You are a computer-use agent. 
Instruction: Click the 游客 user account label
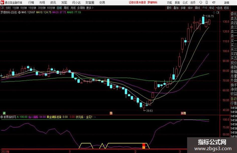[226, 3]
